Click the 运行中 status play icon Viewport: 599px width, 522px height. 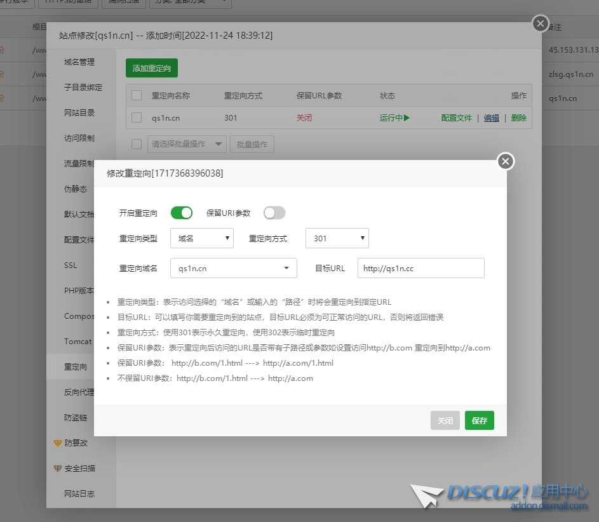click(x=407, y=117)
